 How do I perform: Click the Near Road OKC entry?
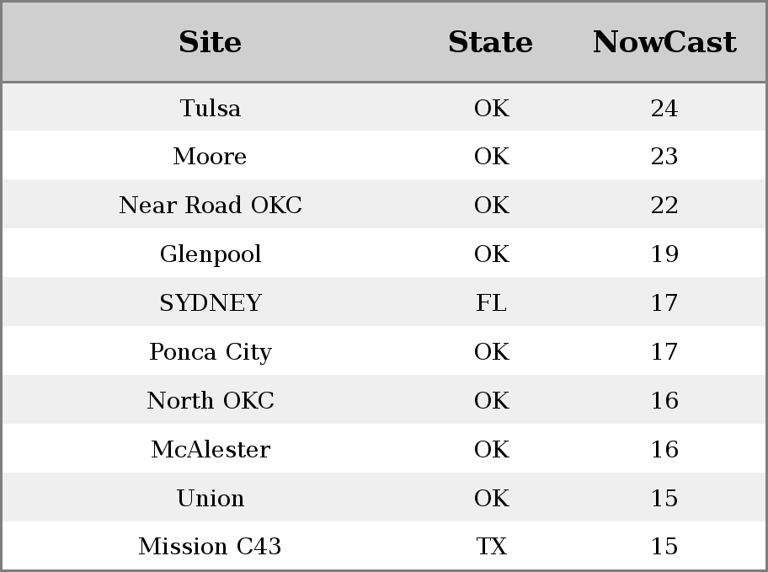pos(211,205)
